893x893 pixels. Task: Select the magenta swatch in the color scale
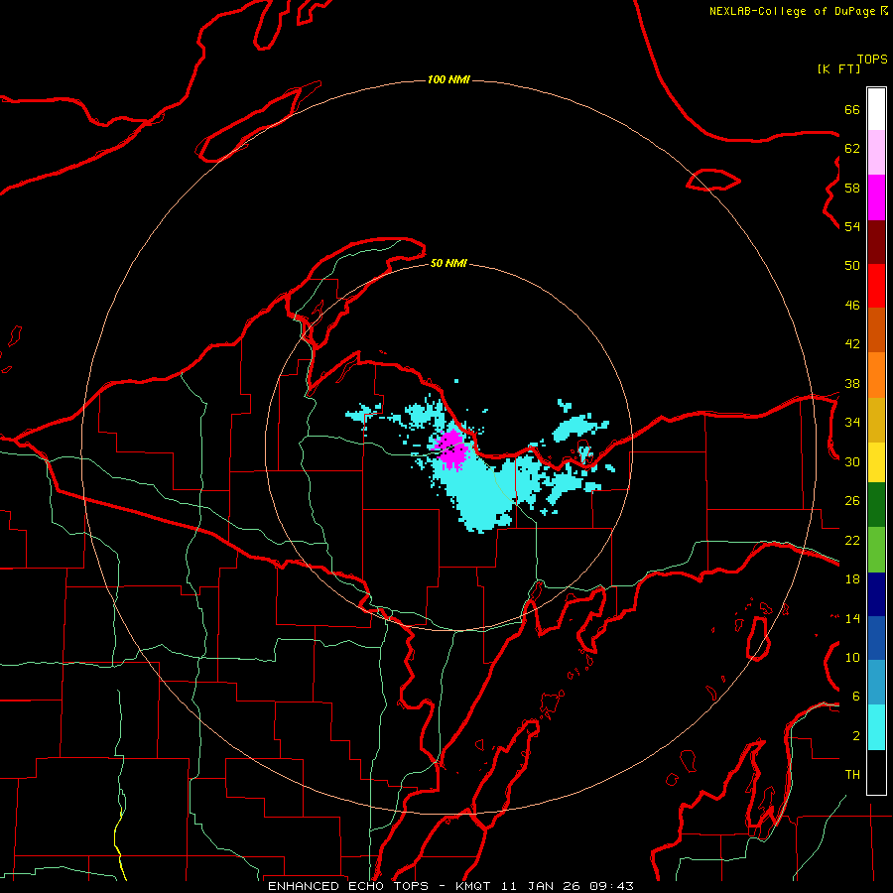pyautogui.click(x=876, y=197)
